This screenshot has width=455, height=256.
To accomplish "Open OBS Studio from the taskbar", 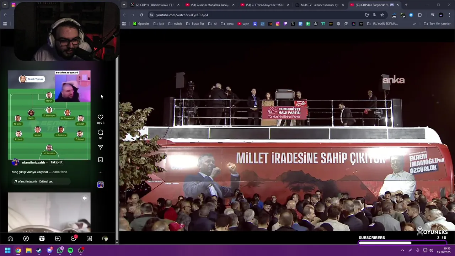I will tap(81, 250).
